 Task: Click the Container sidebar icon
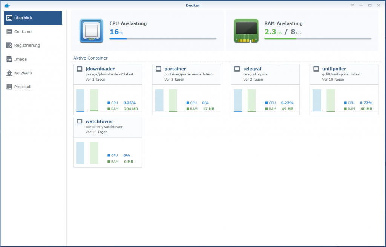click(9, 32)
